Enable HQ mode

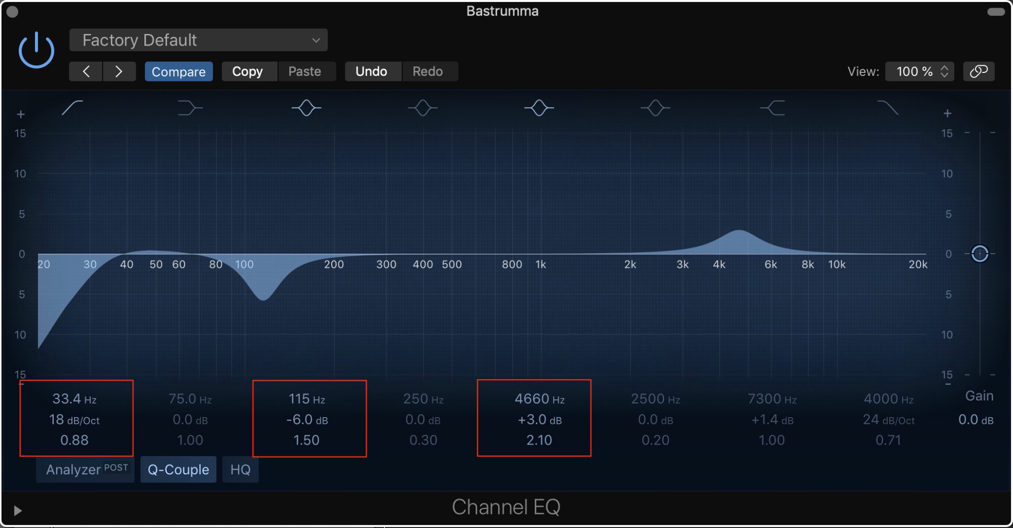240,469
